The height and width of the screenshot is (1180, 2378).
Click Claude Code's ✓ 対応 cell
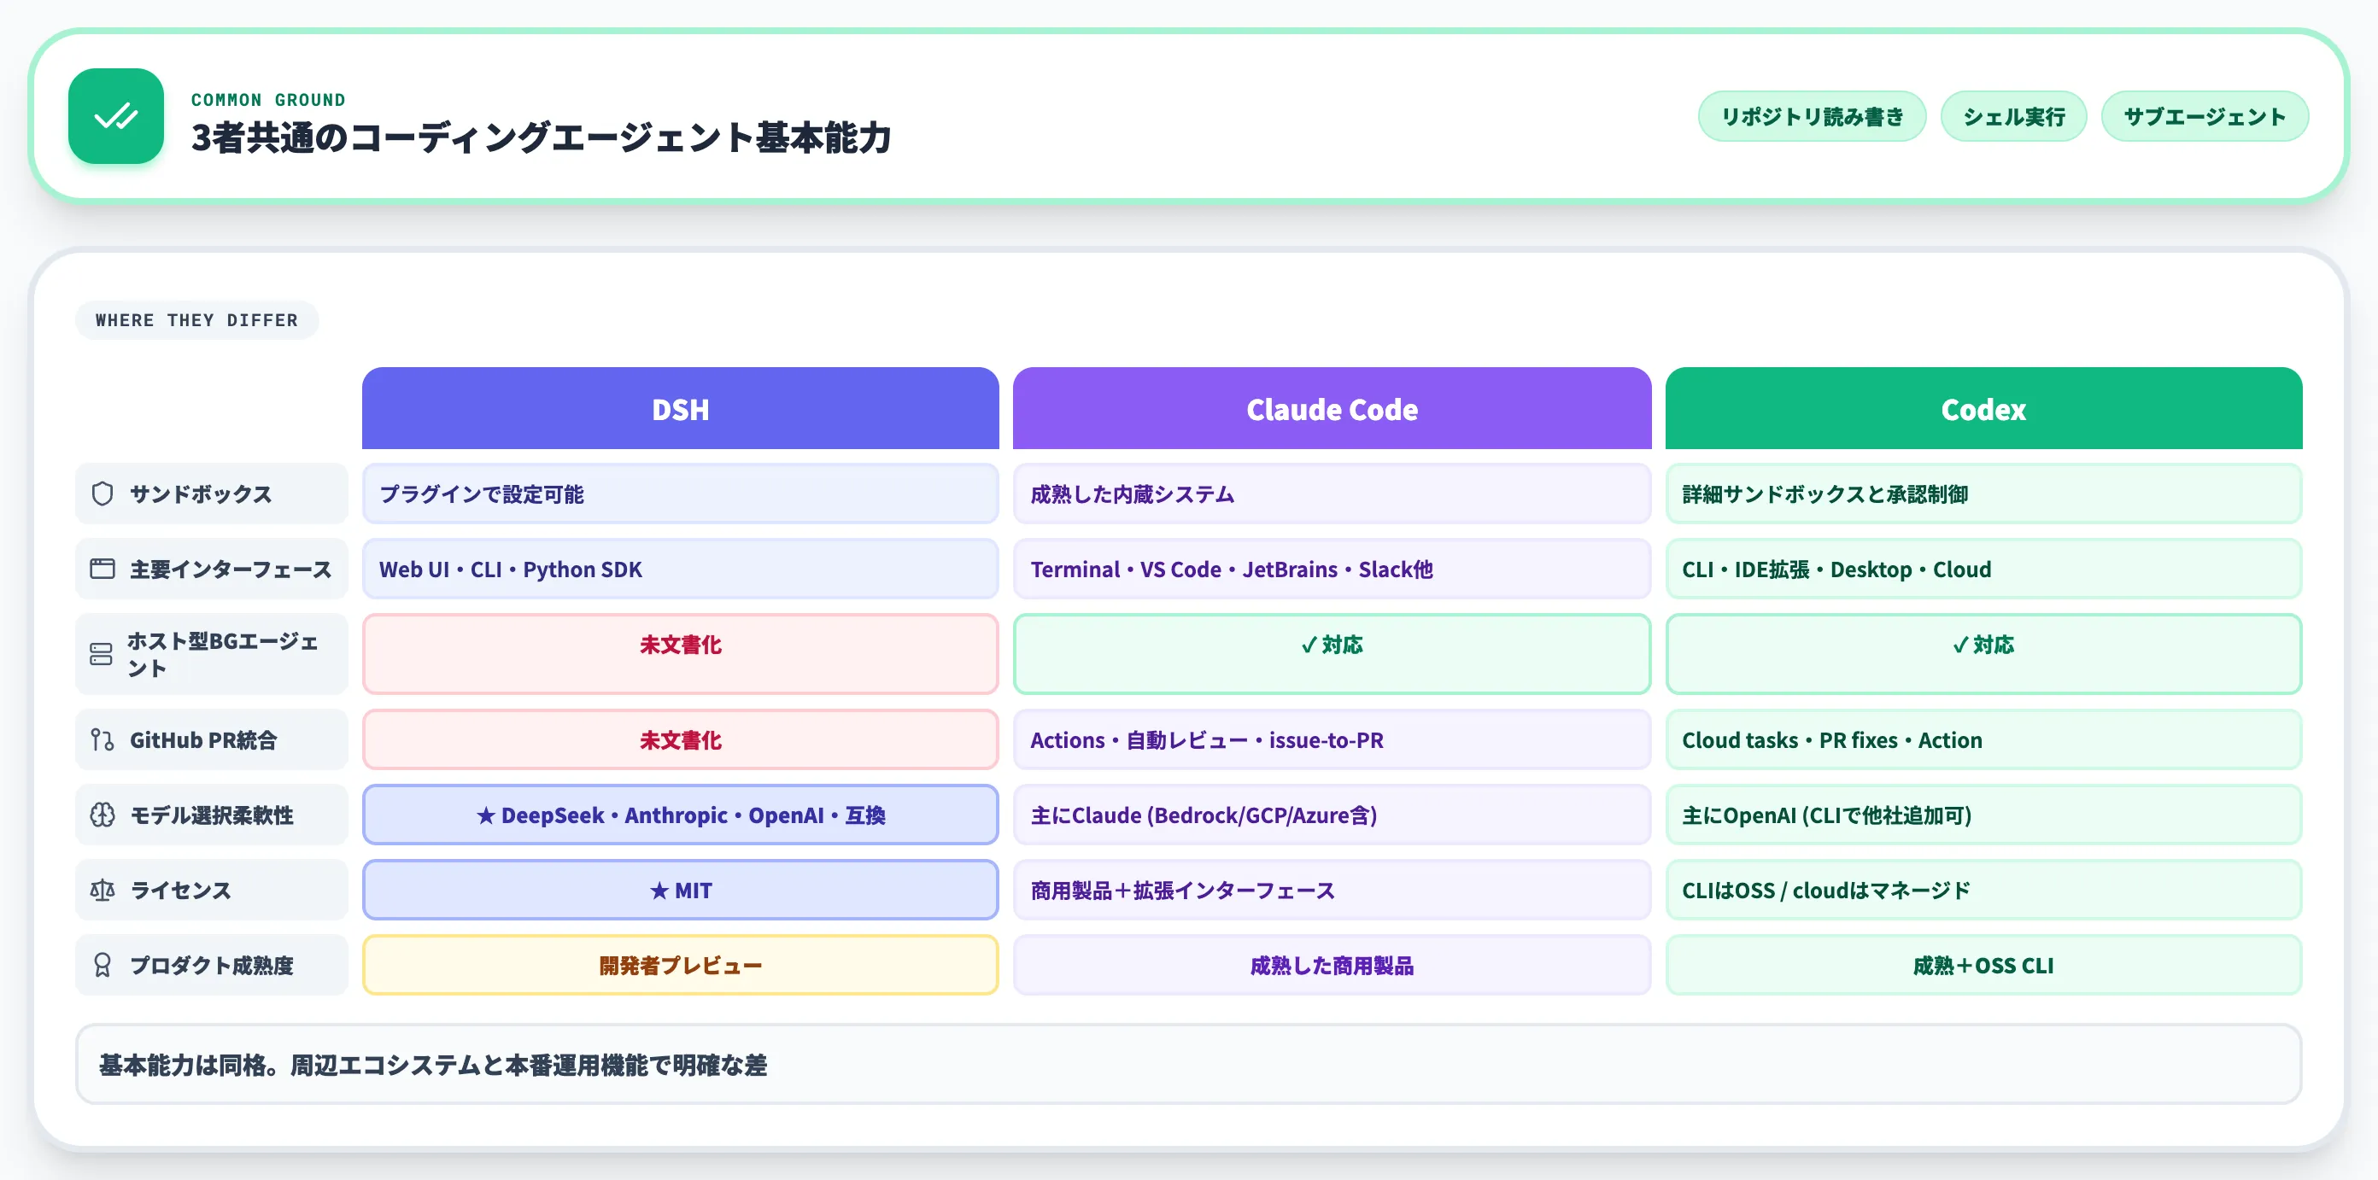[x=1332, y=654]
